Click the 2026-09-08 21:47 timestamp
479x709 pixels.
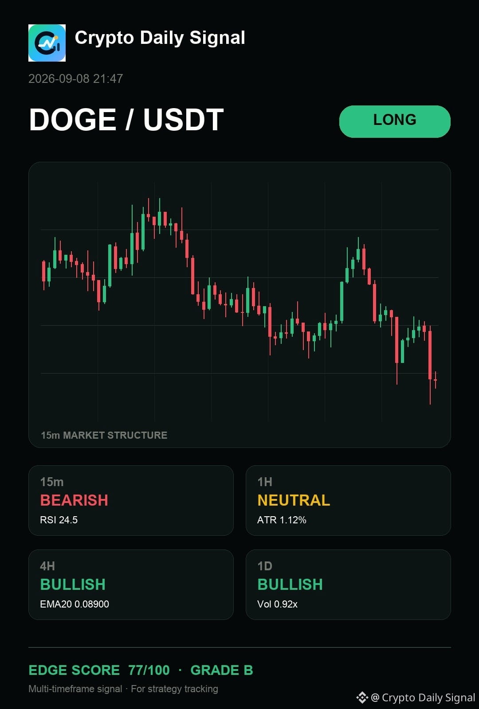[x=75, y=79]
